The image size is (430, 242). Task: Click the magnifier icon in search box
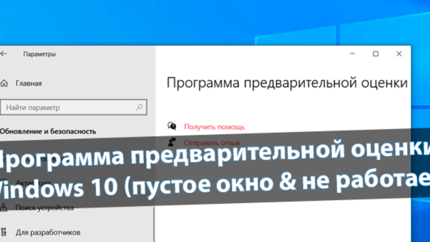click(139, 108)
